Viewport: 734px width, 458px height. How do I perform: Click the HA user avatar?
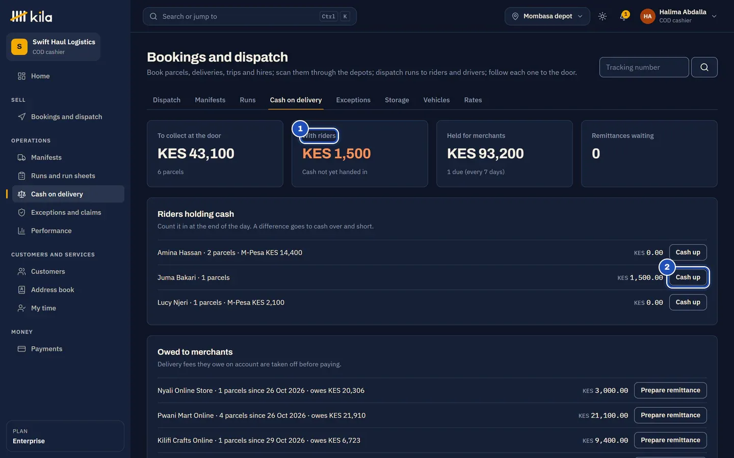647,16
